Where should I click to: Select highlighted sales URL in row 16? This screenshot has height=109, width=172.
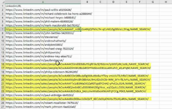tap(43, 64)
